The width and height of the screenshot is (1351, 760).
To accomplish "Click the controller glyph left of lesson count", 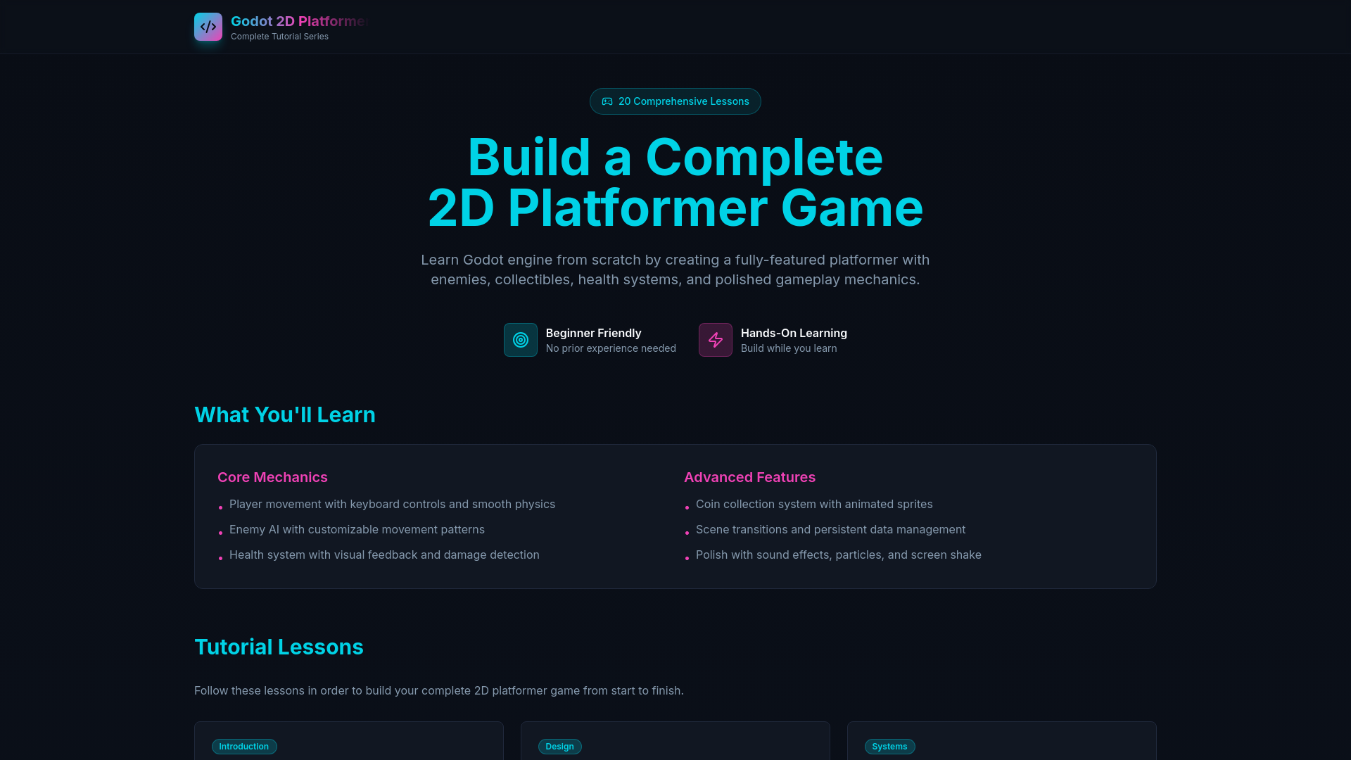I will tap(607, 101).
